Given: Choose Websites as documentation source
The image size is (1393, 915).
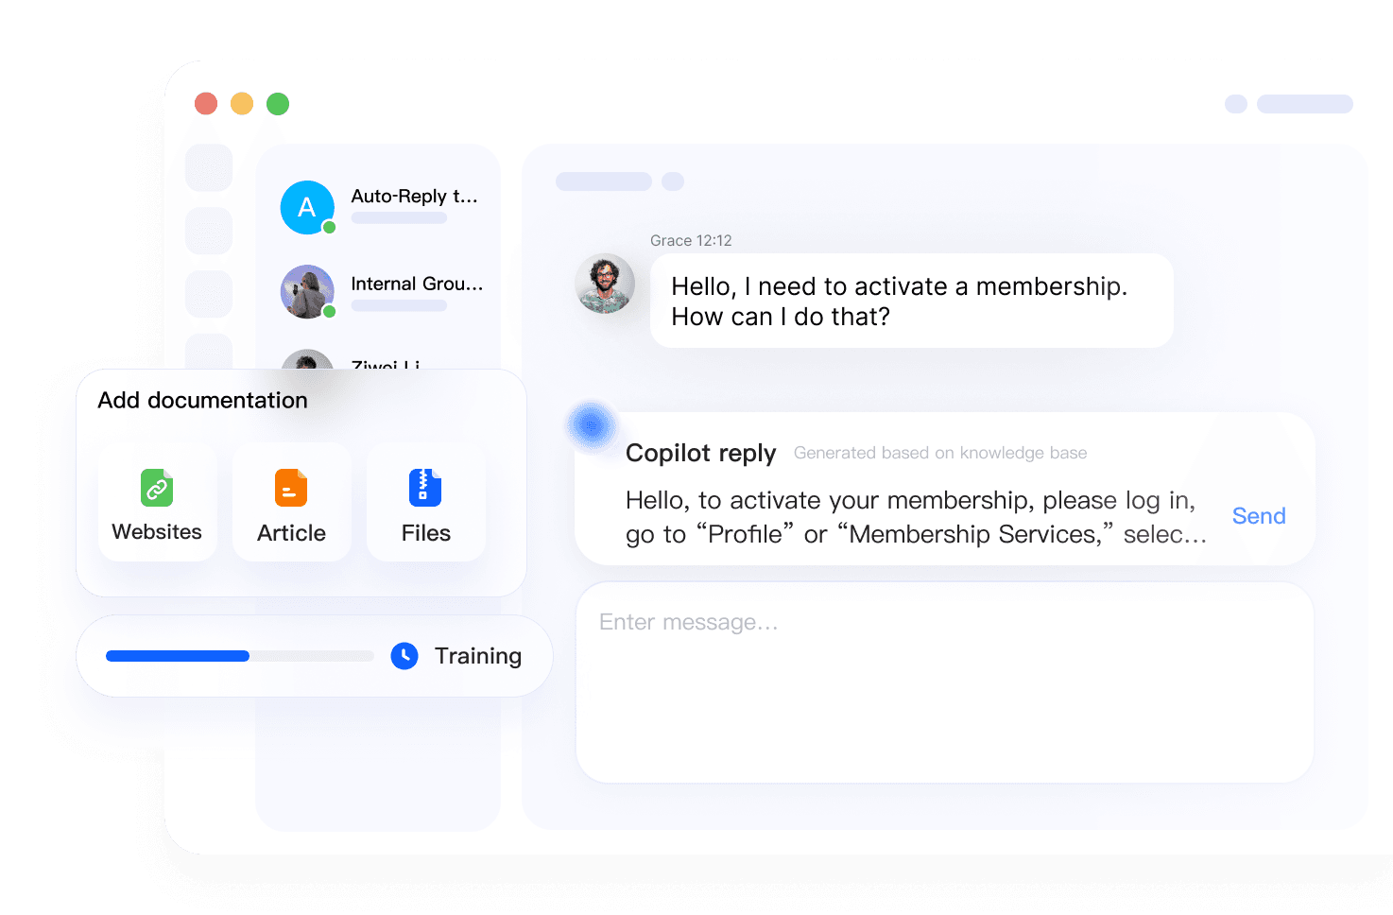Looking at the screenshot, I should pyautogui.click(x=157, y=502).
